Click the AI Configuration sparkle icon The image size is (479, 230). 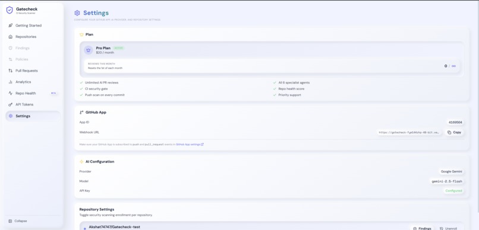(x=81, y=162)
